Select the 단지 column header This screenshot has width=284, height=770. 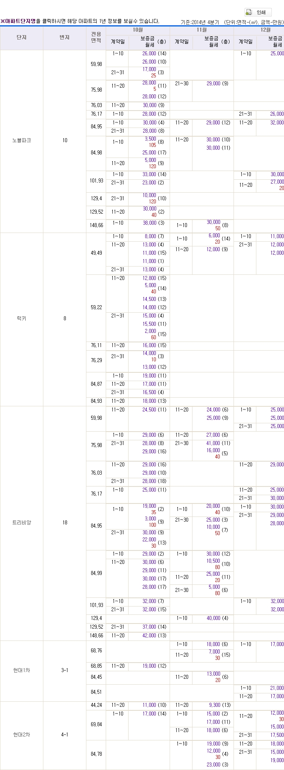[x=22, y=38]
